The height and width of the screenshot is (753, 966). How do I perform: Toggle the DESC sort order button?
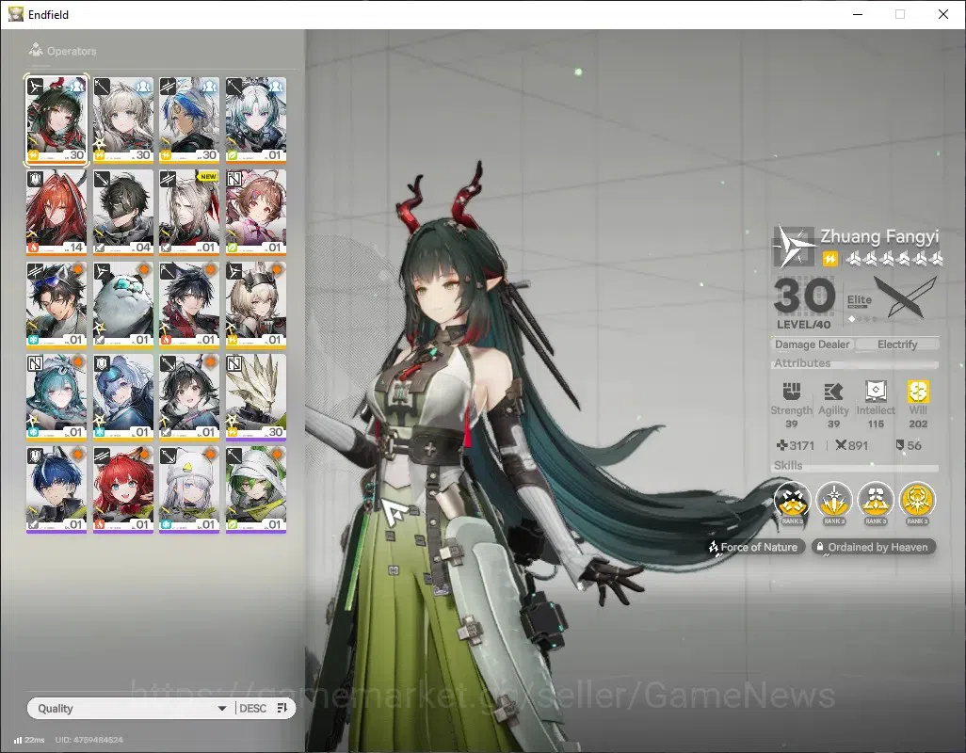pyautogui.click(x=252, y=708)
